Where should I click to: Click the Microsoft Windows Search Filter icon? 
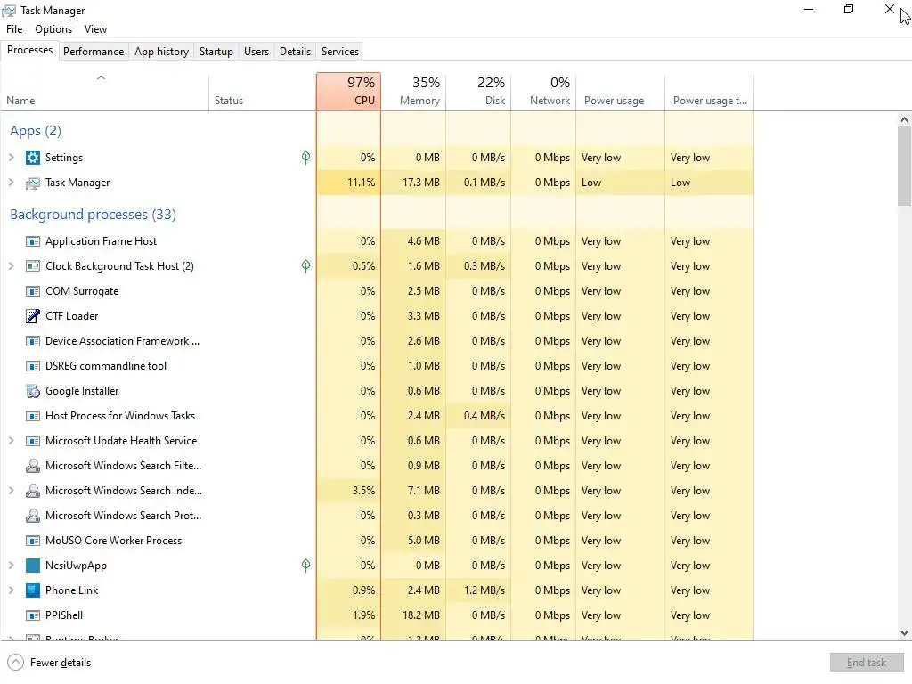33,466
